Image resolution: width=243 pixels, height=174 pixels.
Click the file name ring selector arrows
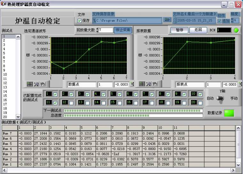coord(175,20)
